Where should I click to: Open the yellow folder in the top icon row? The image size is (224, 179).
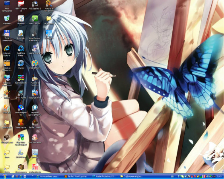pyautogui.click(x=49, y=20)
